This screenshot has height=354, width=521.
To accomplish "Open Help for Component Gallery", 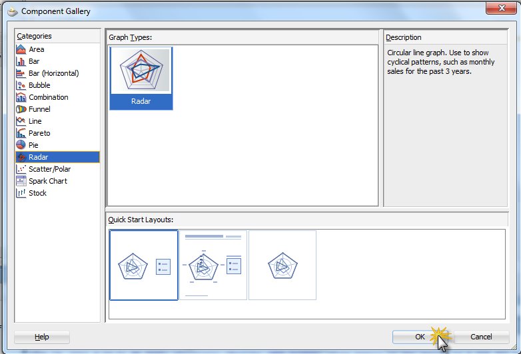I will [41, 337].
